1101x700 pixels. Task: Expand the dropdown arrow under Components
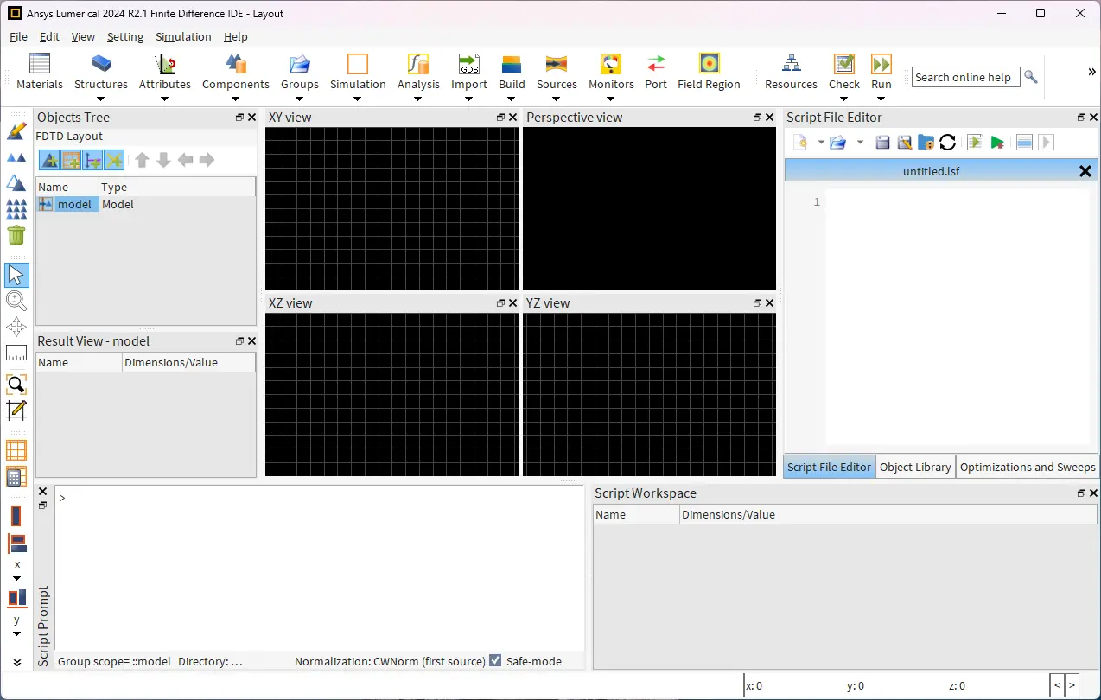pos(235,99)
